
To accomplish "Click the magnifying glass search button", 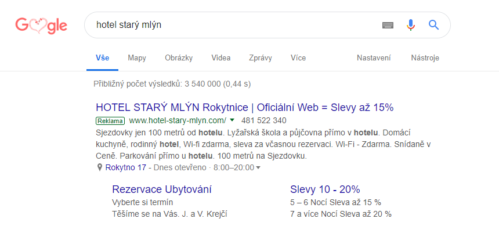I will tap(433, 25).
